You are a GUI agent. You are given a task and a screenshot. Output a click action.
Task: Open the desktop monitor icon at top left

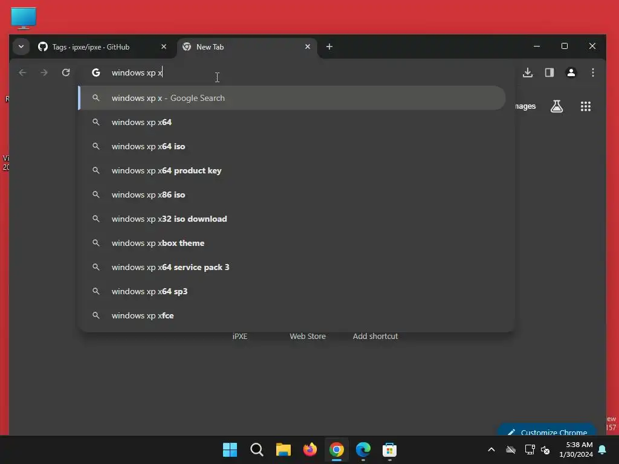[24, 18]
